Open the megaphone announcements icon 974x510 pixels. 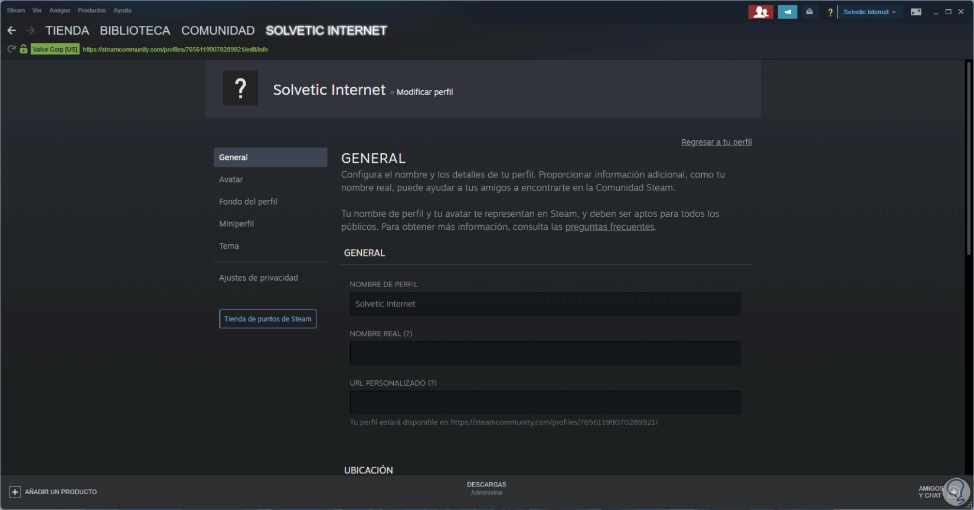point(787,12)
